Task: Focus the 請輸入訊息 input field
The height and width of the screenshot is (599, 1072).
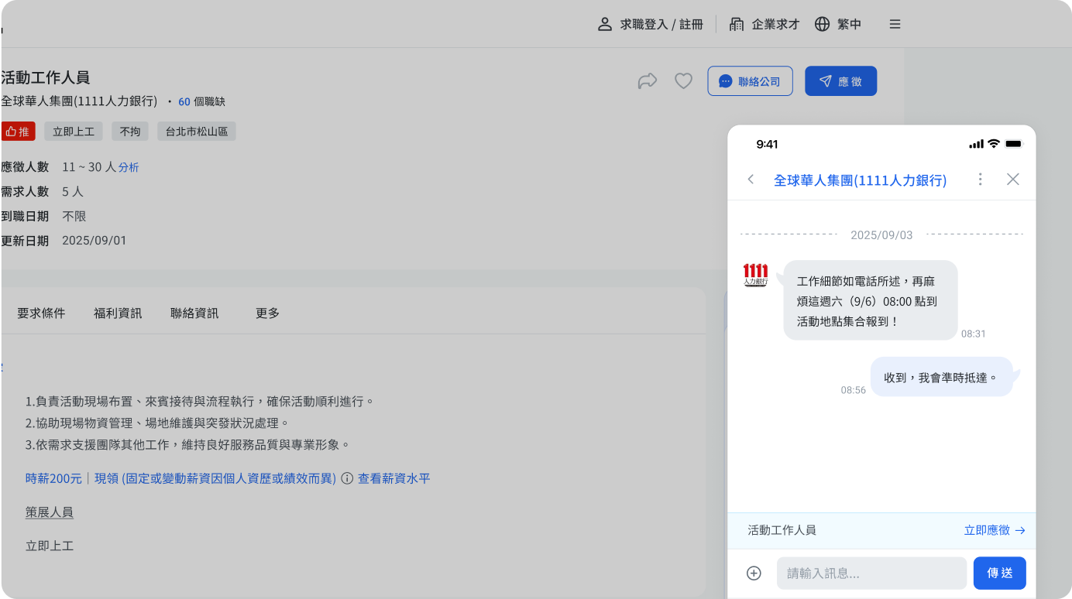Action: [x=871, y=573]
